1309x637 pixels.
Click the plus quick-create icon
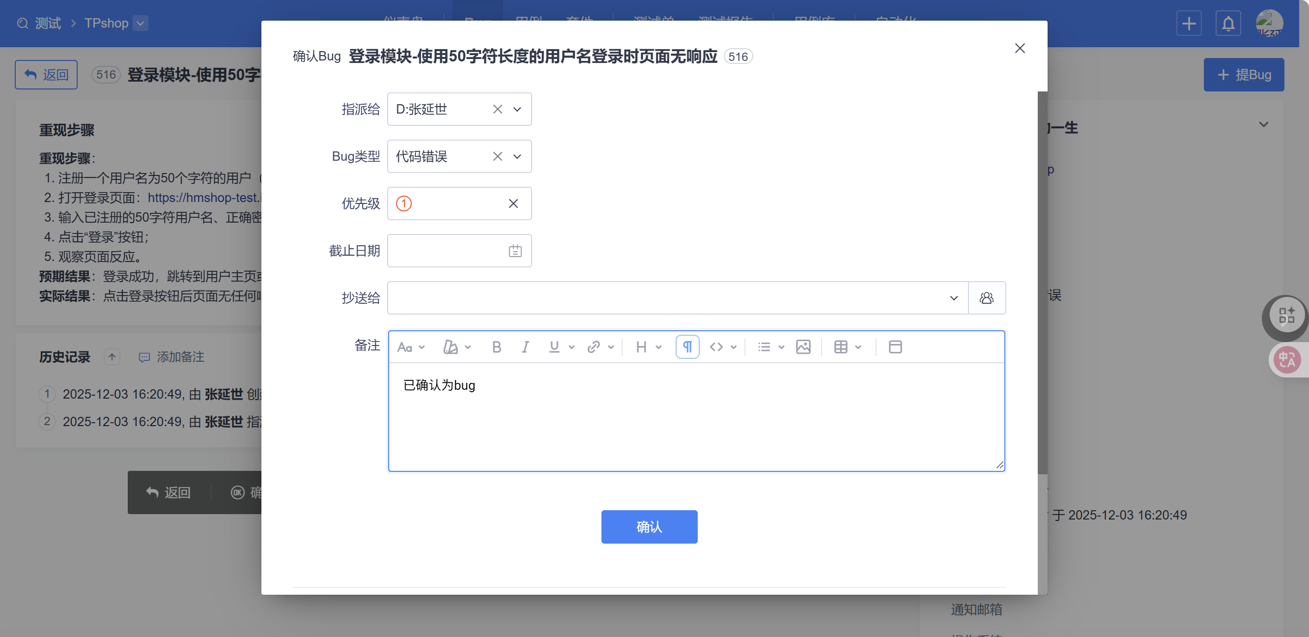point(1189,24)
